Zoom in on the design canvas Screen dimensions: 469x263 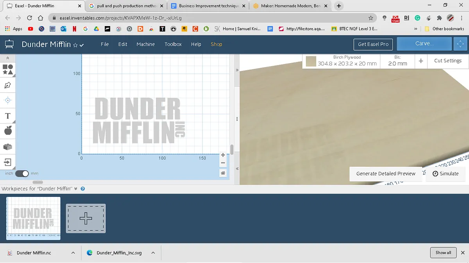(x=223, y=155)
